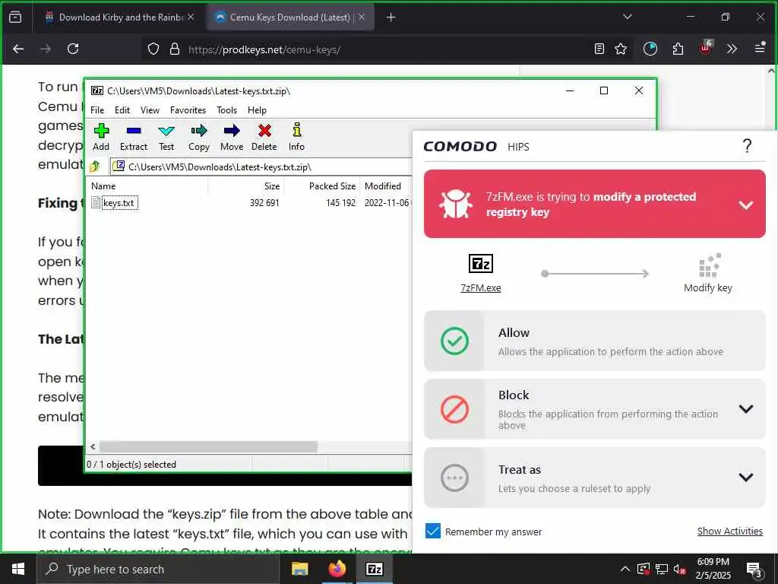
Task: Click the Test archive tool
Action: (x=166, y=137)
